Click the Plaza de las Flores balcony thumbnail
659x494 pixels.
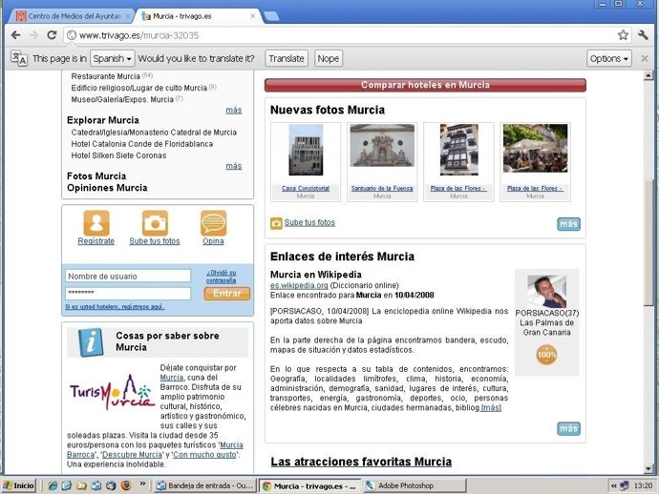click(459, 150)
